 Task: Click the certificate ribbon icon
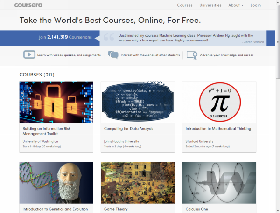pyautogui.click(x=192, y=55)
